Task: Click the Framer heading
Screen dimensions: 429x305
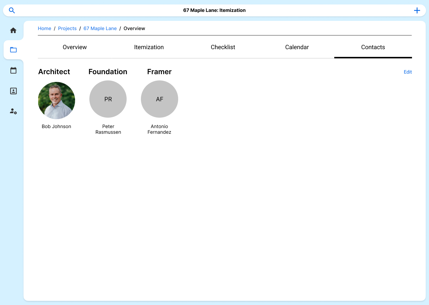Action: coord(159,72)
